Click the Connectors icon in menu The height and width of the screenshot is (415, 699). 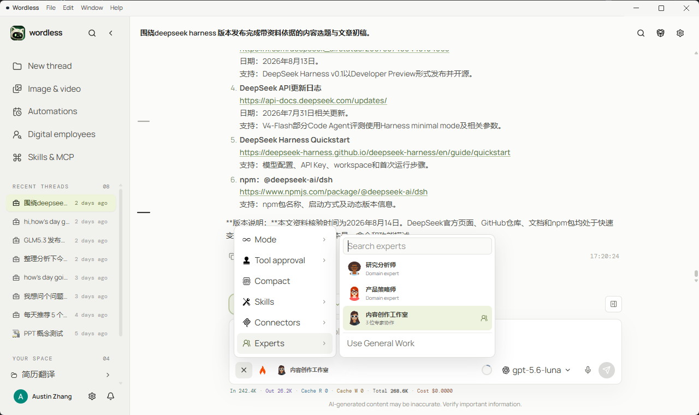(247, 323)
